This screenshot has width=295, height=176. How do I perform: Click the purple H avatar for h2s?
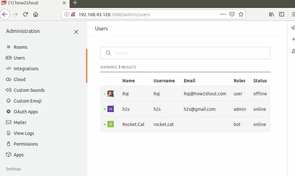tap(110, 109)
